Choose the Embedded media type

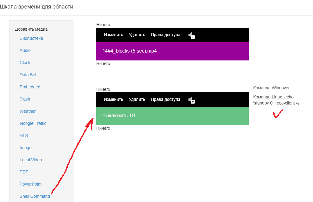(30, 87)
